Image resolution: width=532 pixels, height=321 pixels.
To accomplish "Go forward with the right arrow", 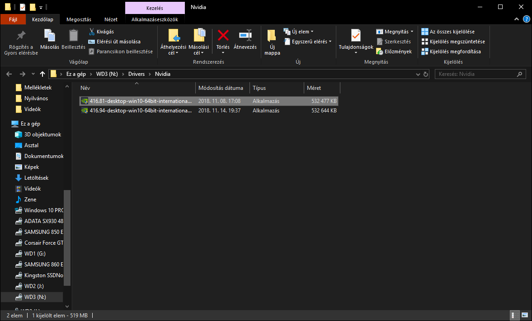I will click(23, 74).
